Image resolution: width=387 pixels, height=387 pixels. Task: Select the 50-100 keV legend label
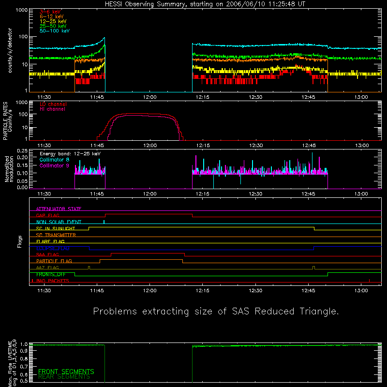click(55, 31)
